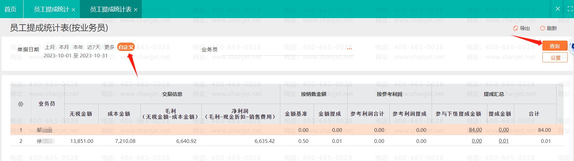
Task: Close the first 员工提成统计 tab
Action: [x=73, y=10]
